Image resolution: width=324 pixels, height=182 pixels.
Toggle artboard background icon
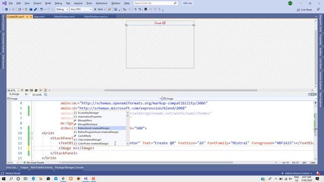click(36, 90)
